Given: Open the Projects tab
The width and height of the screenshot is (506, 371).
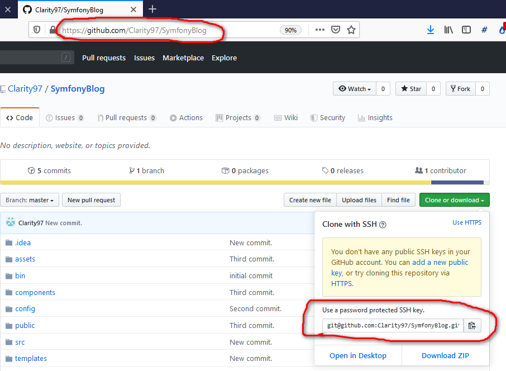Looking at the screenshot, I should tap(238, 118).
